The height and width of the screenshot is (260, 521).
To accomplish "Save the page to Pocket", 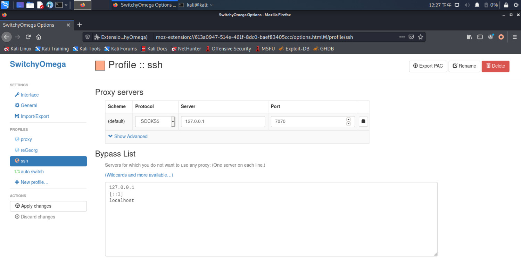I will tap(411, 37).
